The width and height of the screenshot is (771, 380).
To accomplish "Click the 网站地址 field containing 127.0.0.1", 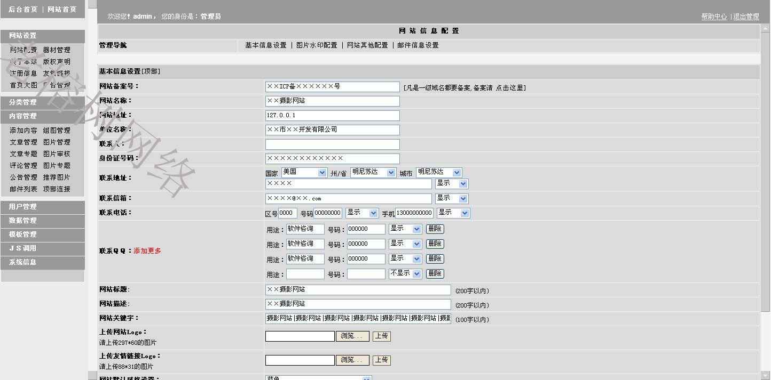I will click(332, 115).
